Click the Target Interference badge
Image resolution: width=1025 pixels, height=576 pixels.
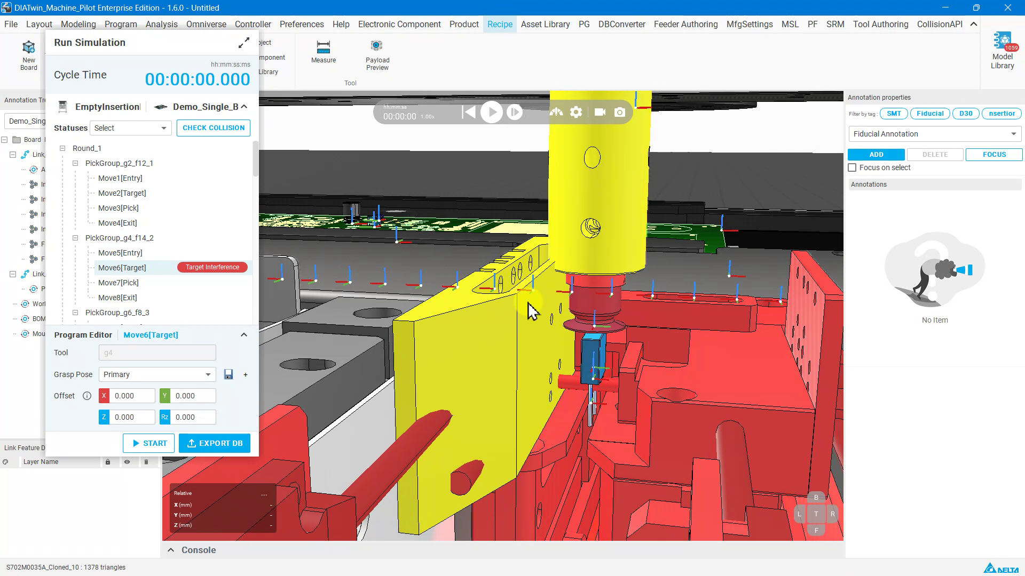point(212,267)
